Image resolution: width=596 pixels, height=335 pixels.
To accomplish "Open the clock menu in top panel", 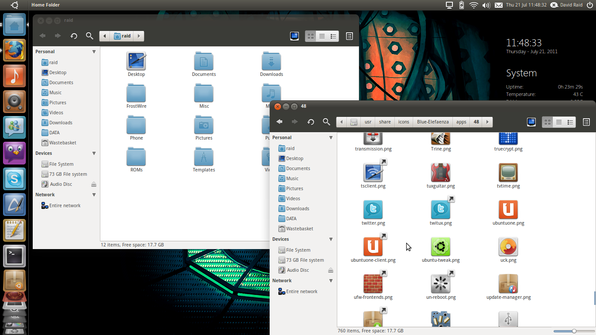I will coord(526,5).
